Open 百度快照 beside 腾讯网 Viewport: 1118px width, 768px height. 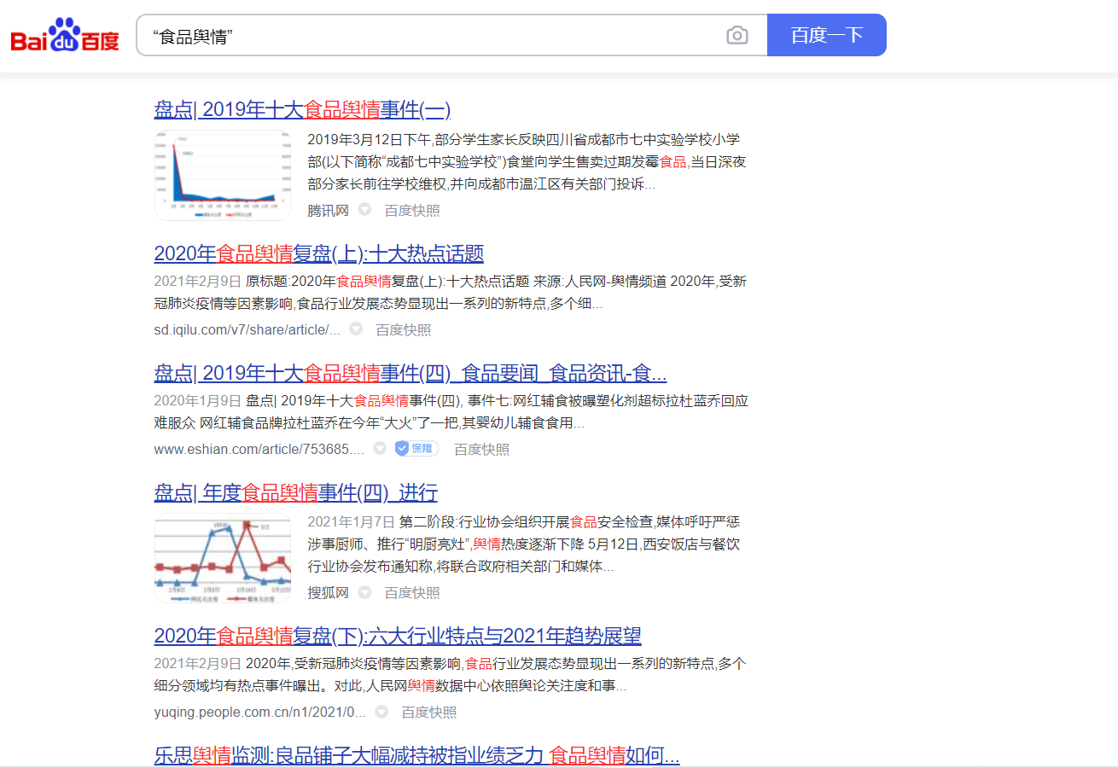tap(412, 210)
